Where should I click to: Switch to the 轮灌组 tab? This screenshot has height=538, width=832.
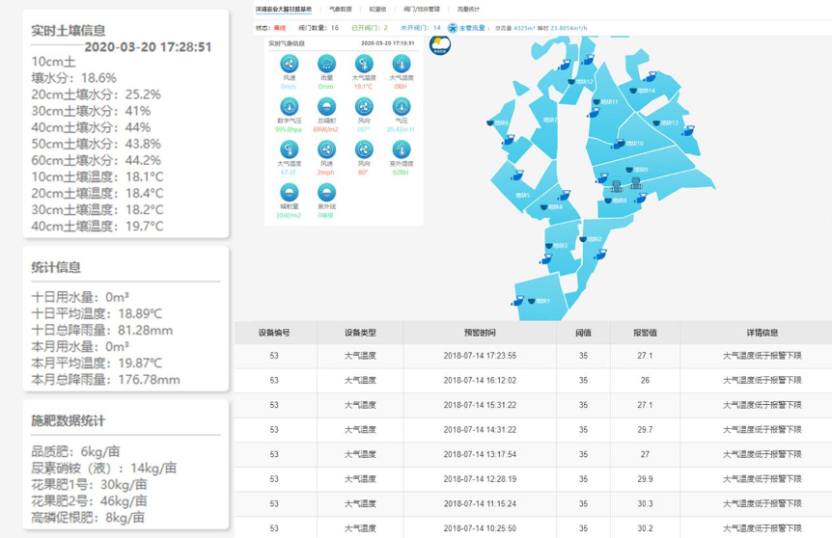click(x=377, y=10)
